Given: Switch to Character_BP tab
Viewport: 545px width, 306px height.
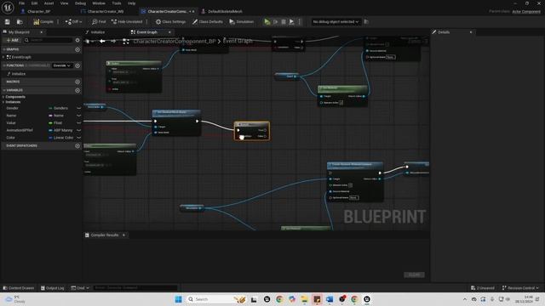Looking at the screenshot, I should [39, 11].
